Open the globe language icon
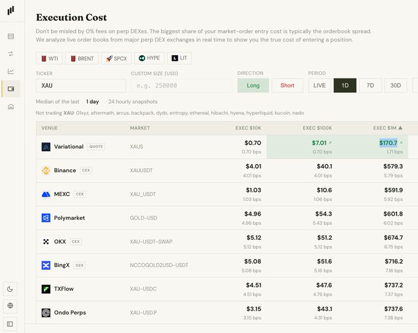 (10, 305)
